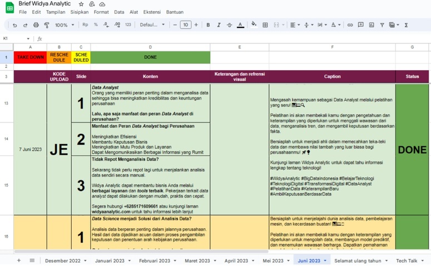Select the Paint format tool
Image resolution: width=431 pixels, height=266 pixels.
pos(47,25)
